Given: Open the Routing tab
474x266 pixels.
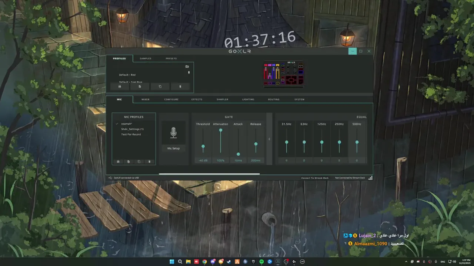Looking at the screenshot, I should pos(274,99).
